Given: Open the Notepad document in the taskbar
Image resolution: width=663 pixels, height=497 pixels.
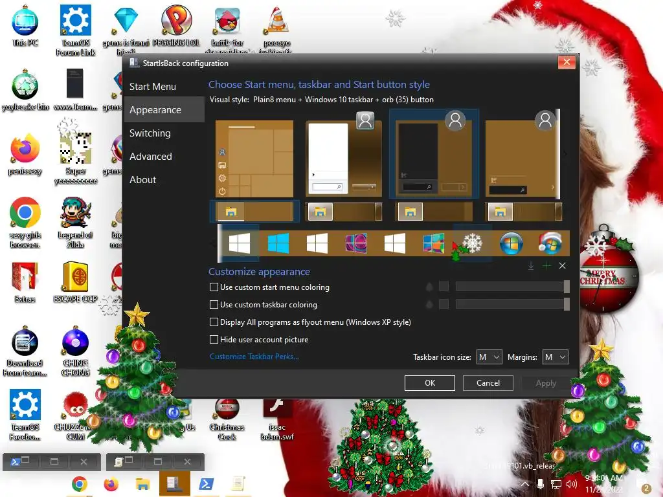Looking at the screenshot, I should 238,484.
